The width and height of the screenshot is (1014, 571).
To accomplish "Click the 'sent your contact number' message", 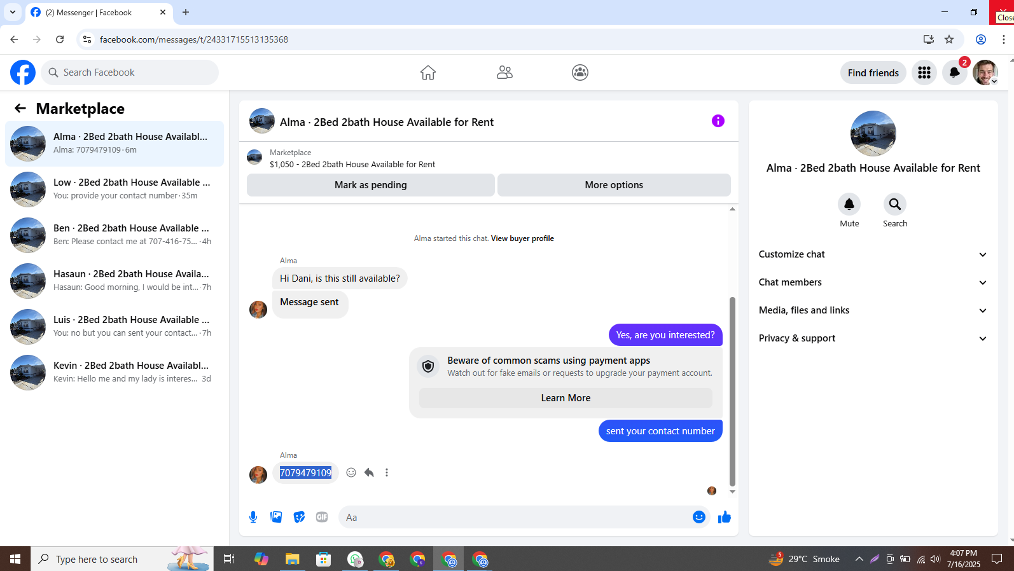I will point(660,431).
